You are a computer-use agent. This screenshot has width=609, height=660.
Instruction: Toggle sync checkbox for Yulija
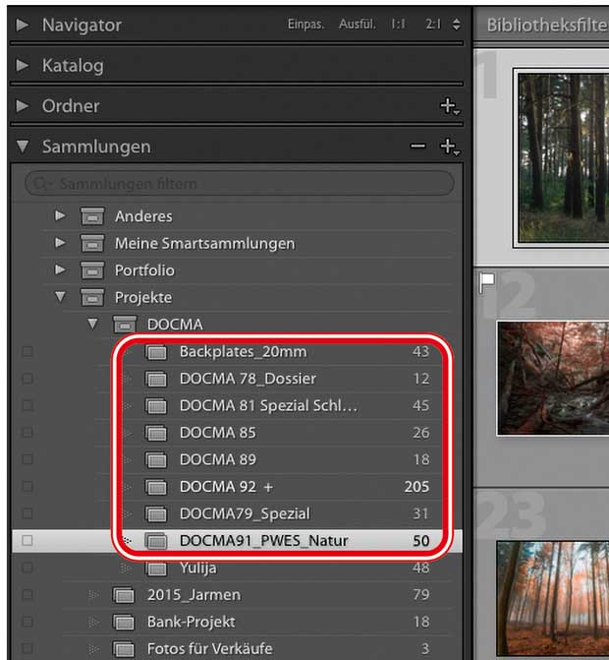pos(28,568)
